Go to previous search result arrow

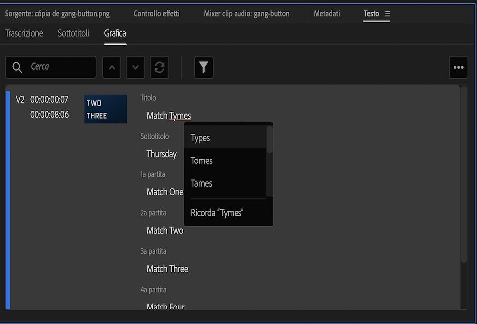(112, 67)
